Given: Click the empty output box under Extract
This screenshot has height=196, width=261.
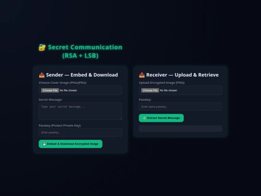Looking at the screenshot, I should [180, 129].
